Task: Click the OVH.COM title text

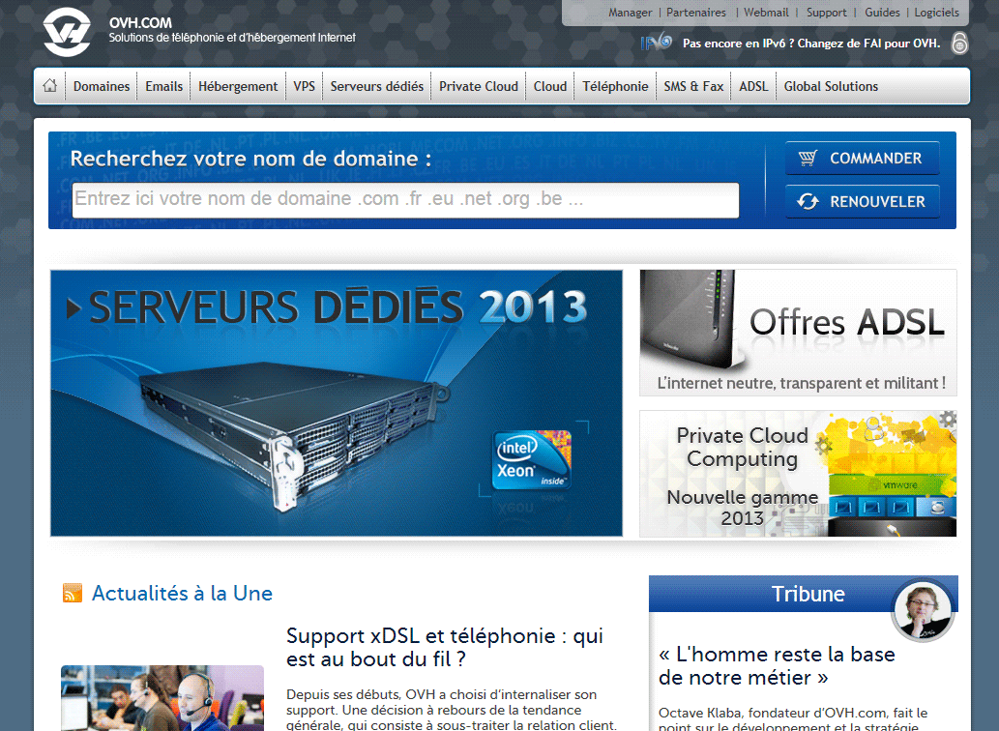Action: pyautogui.click(x=140, y=22)
